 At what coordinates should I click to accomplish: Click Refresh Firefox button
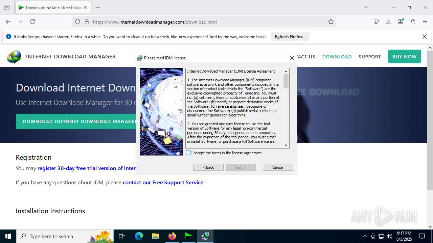point(290,36)
